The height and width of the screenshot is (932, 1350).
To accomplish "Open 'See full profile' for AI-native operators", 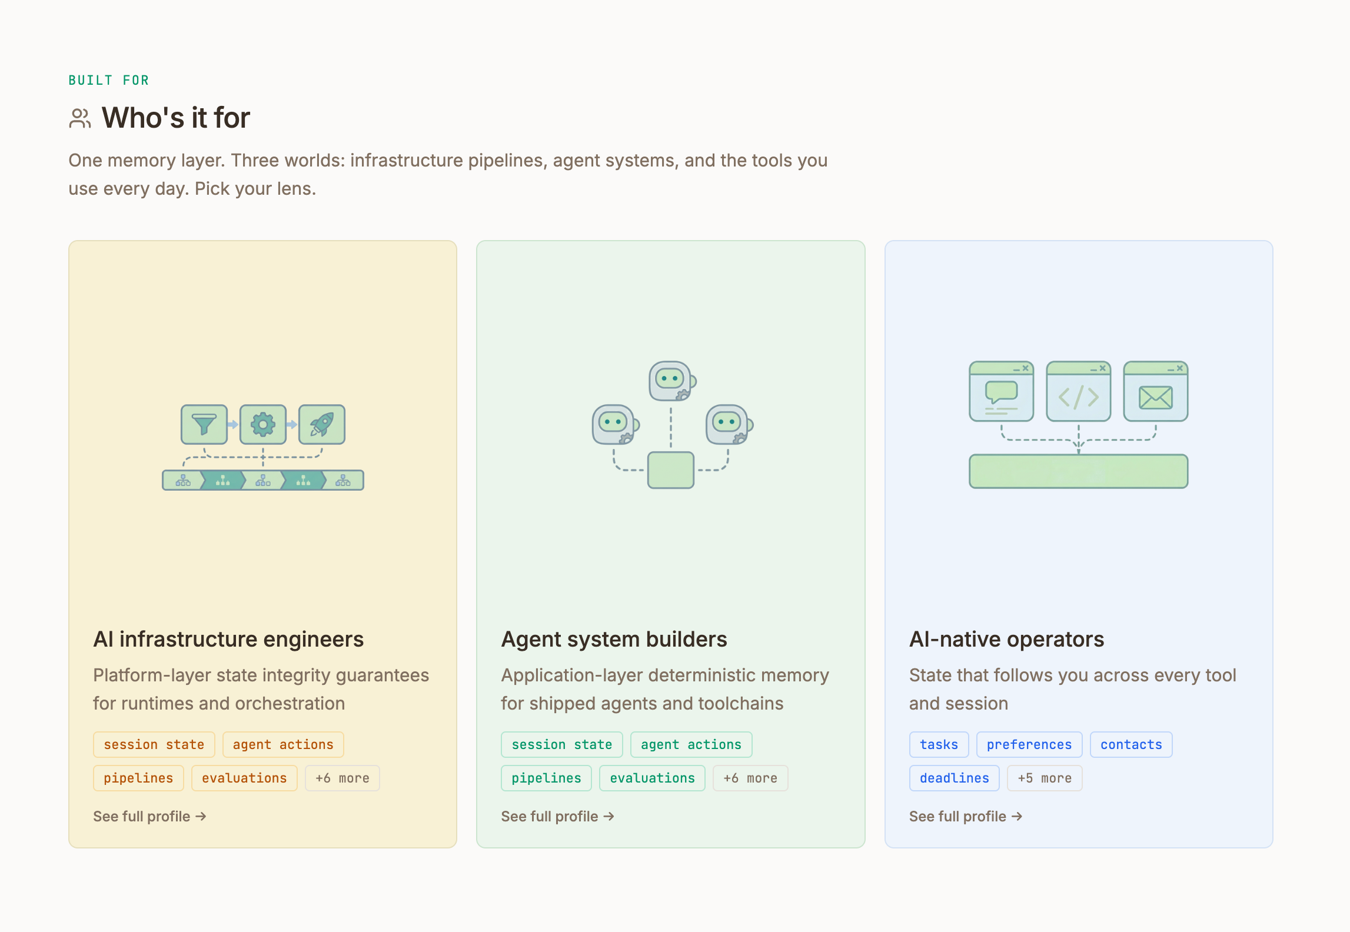I will coord(966,816).
